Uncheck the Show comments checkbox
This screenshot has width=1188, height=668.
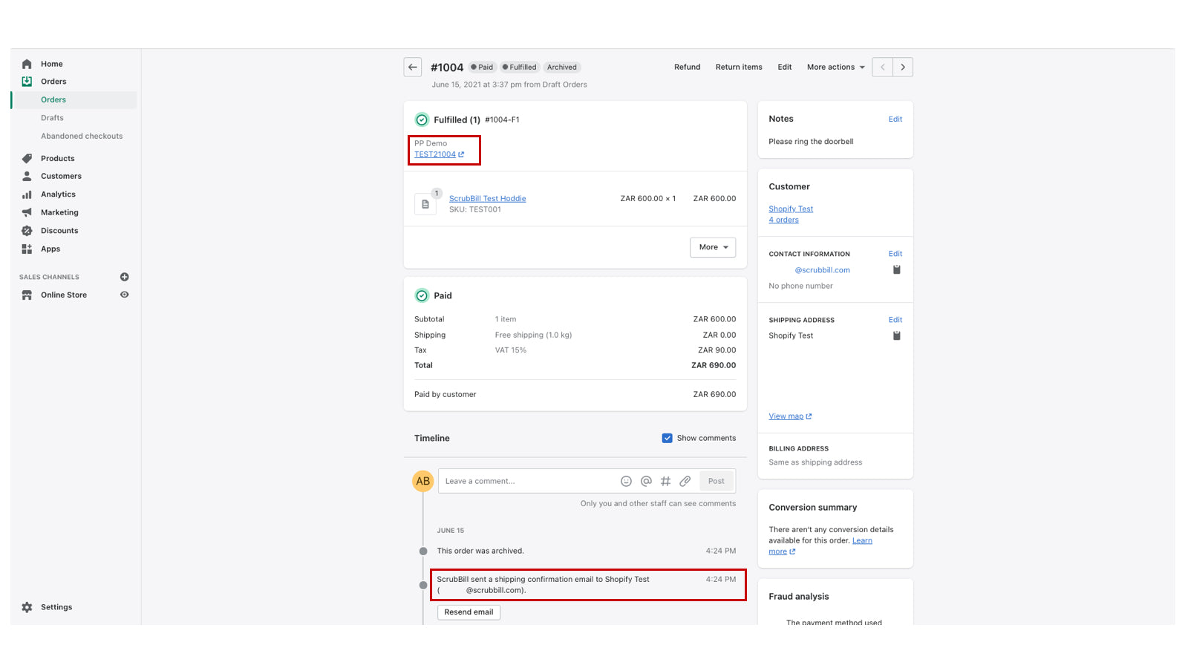667,438
